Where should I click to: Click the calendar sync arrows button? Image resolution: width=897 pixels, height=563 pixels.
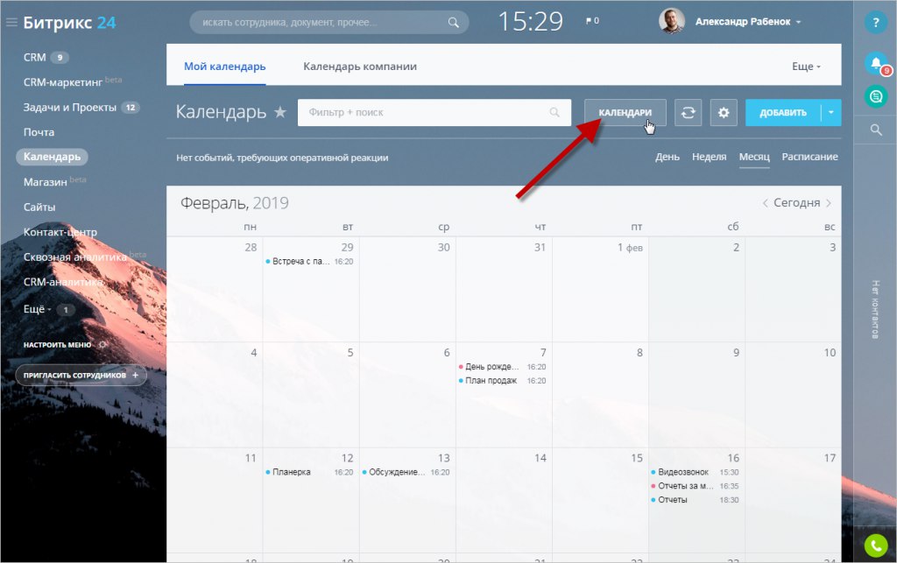point(688,113)
